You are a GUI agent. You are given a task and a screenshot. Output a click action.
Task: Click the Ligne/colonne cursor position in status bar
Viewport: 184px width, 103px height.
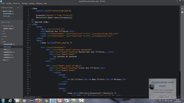pyautogui.click(x=30, y=97)
